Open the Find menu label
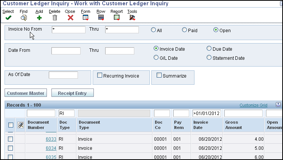 click(23, 11)
